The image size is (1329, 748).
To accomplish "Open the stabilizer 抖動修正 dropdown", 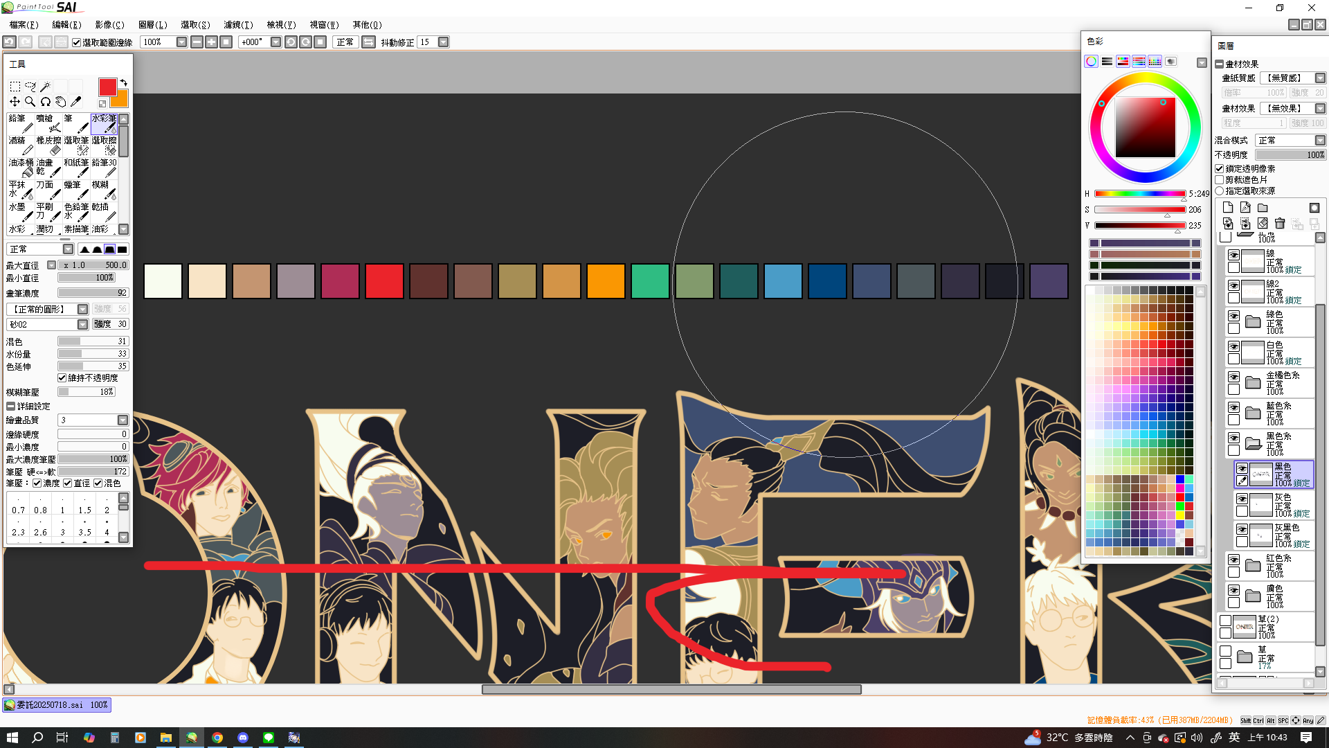I will [444, 42].
